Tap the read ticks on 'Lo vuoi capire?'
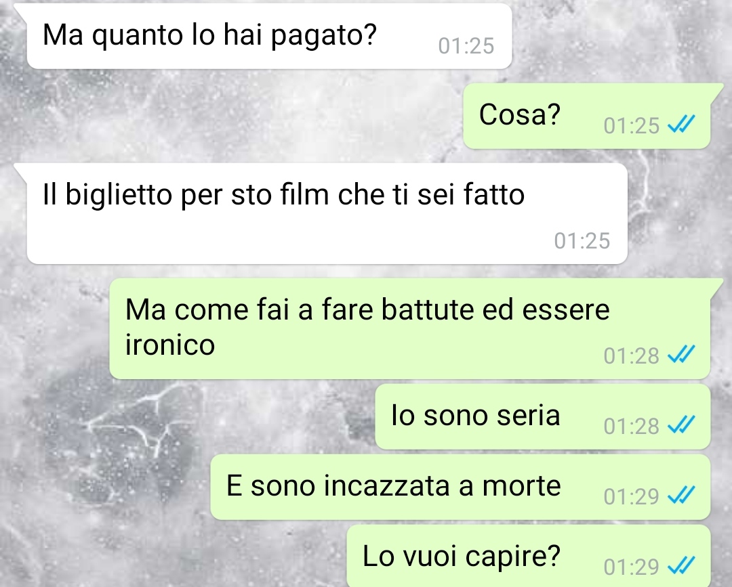Image resolution: width=732 pixels, height=587 pixels. [681, 565]
